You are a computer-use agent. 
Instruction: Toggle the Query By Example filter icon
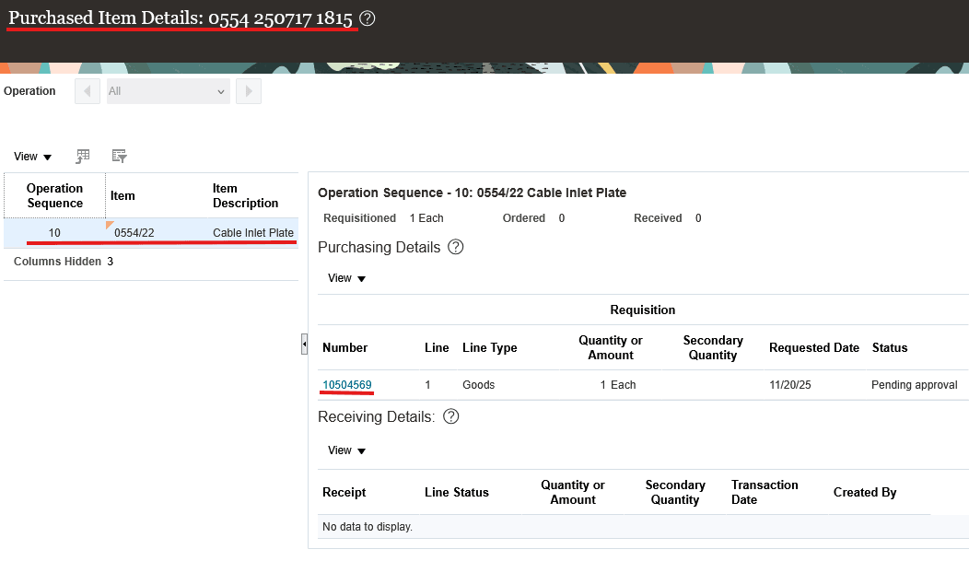coord(119,157)
